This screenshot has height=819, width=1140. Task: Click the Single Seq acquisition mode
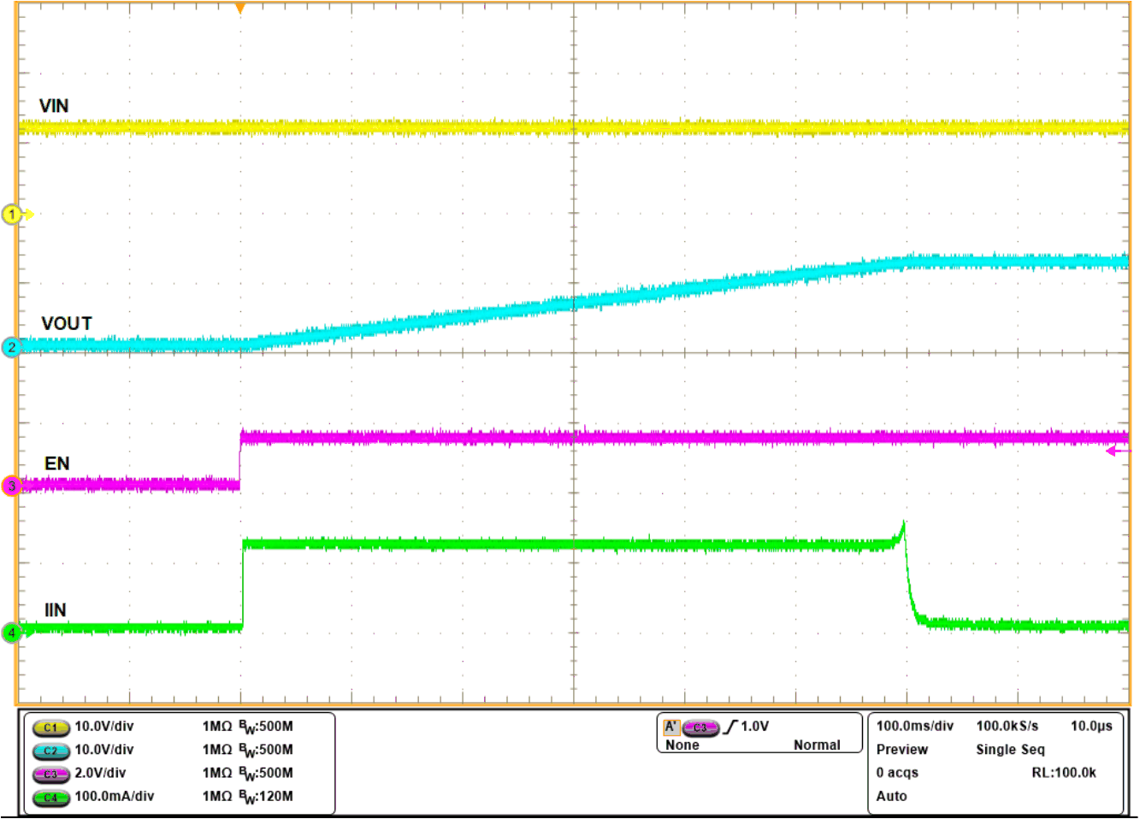[1011, 750]
